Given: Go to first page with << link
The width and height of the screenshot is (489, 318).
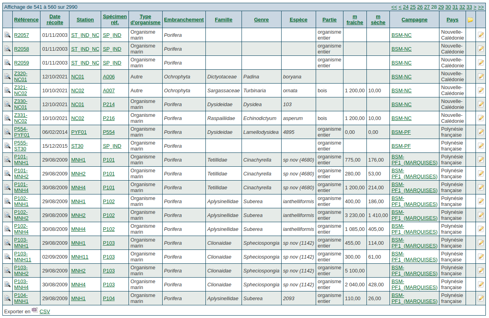Looking at the screenshot, I should pyautogui.click(x=394, y=7).
